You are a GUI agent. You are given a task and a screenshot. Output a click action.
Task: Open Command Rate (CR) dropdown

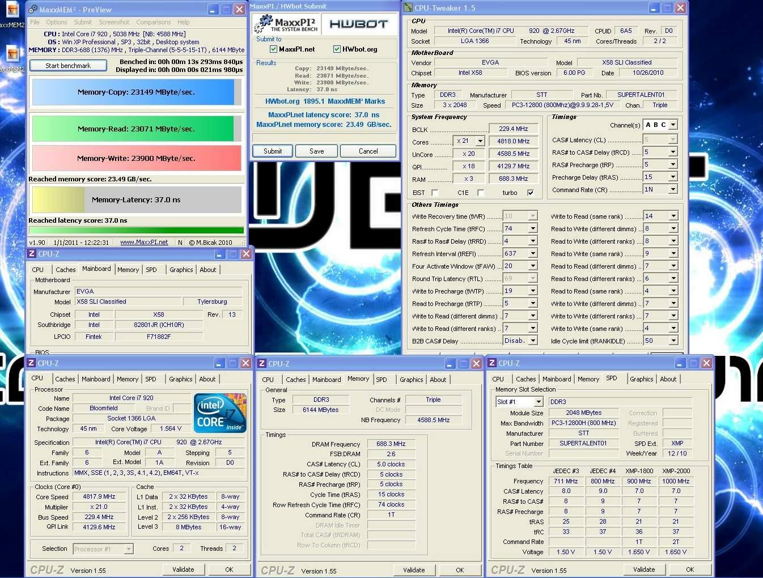click(x=673, y=189)
